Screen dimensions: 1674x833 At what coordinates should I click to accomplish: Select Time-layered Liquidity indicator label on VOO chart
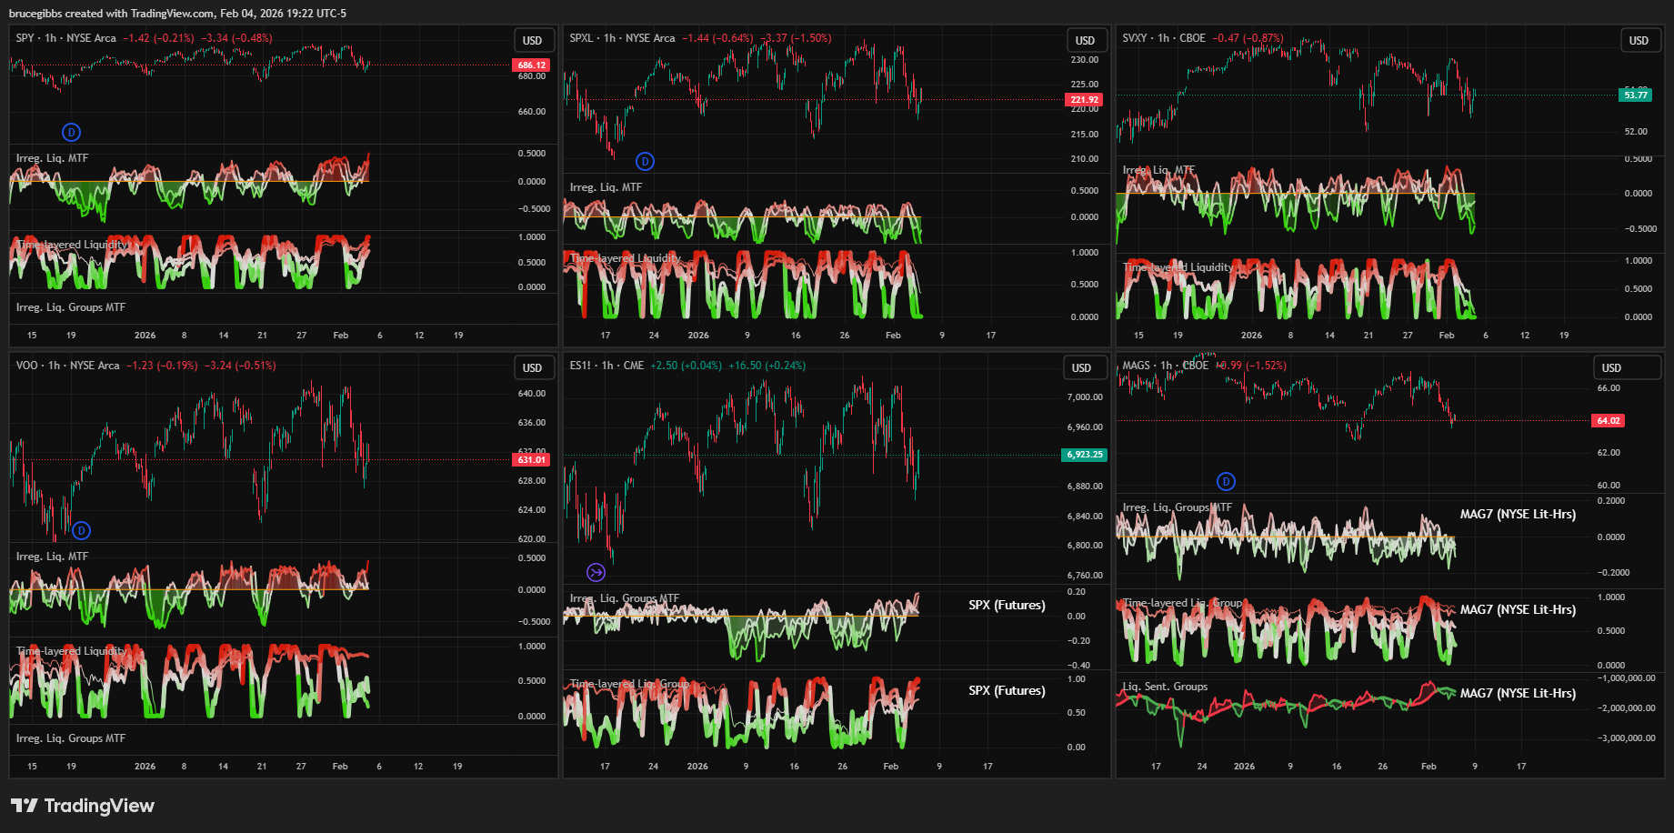(71, 651)
